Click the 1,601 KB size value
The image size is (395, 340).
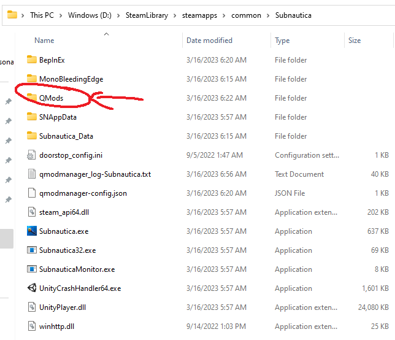[x=375, y=288]
